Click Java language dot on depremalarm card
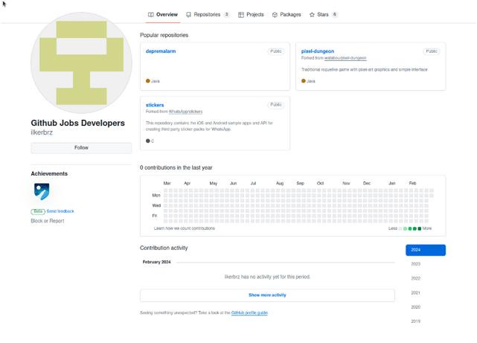This screenshot has width=477, height=343. [148, 81]
